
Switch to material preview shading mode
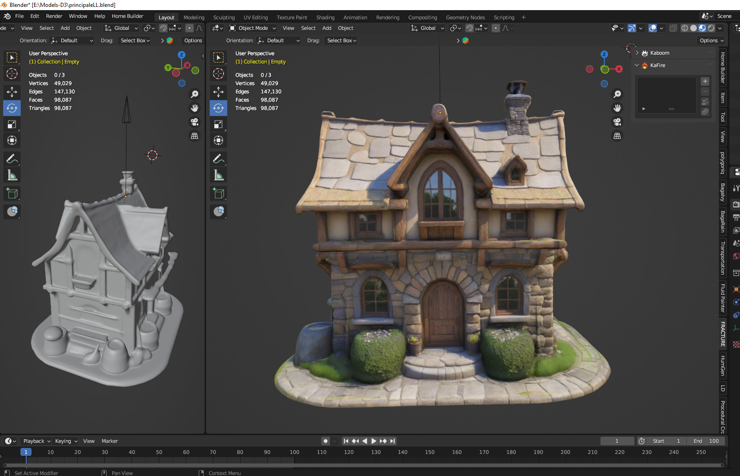(x=702, y=28)
